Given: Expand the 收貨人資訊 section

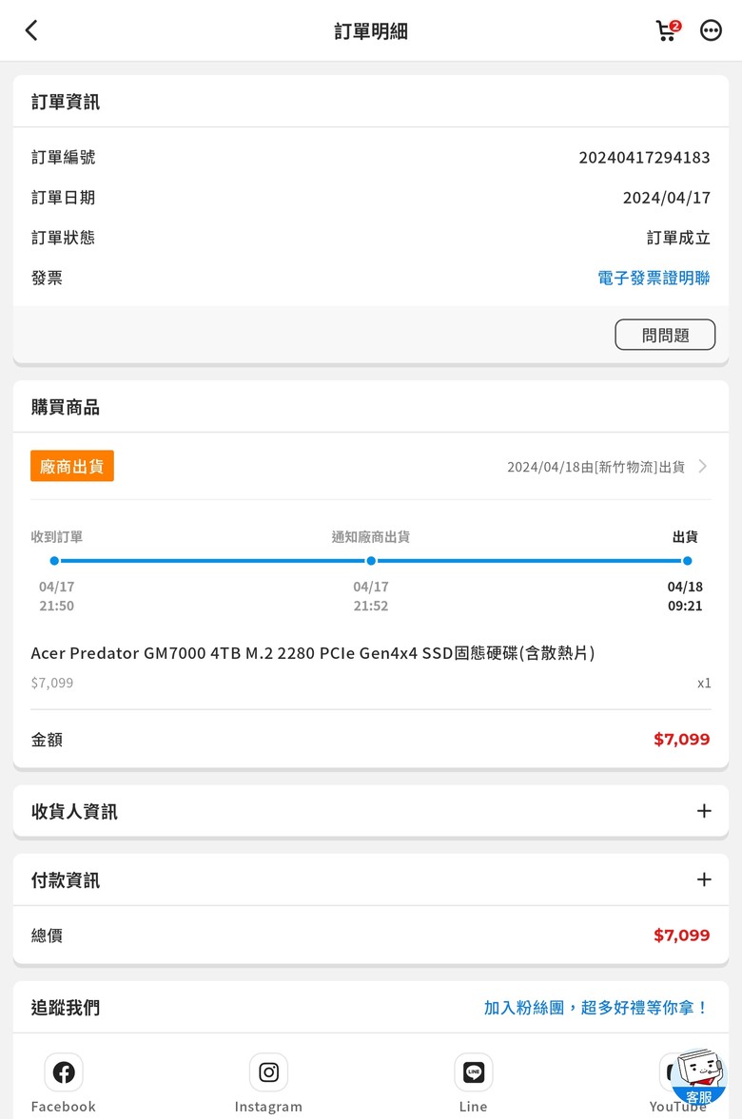Looking at the screenshot, I should (x=703, y=811).
